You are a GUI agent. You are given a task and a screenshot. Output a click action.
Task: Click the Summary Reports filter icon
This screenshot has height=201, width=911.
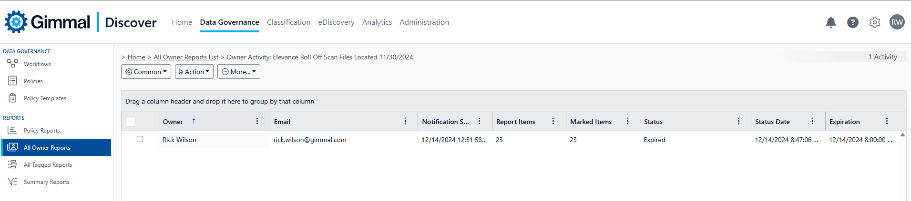tap(12, 182)
